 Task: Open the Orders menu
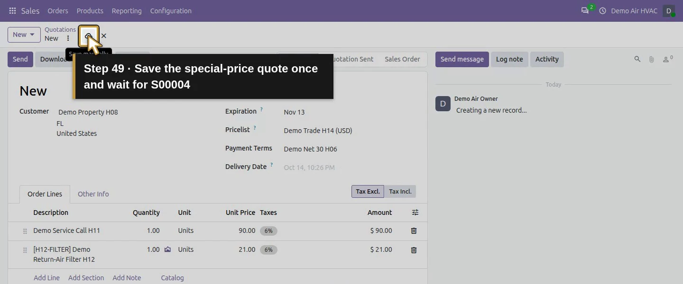pyautogui.click(x=58, y=10)
